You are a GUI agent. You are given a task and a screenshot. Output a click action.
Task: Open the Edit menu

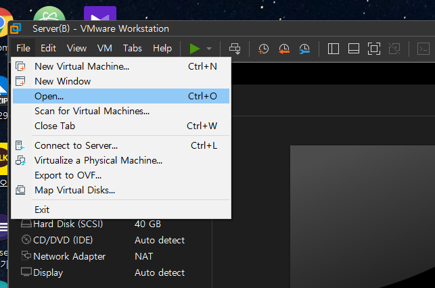click(48, 48)
